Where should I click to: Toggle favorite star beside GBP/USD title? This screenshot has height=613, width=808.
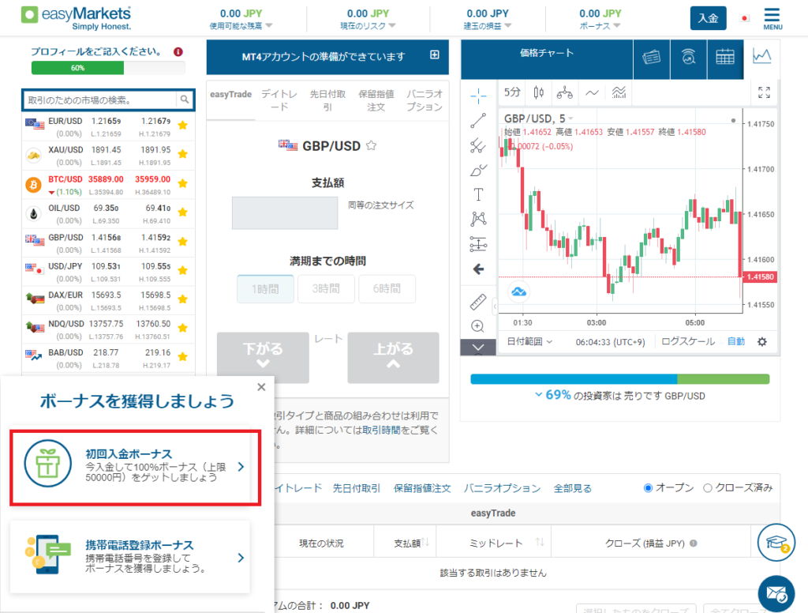(x=371, y=145)
